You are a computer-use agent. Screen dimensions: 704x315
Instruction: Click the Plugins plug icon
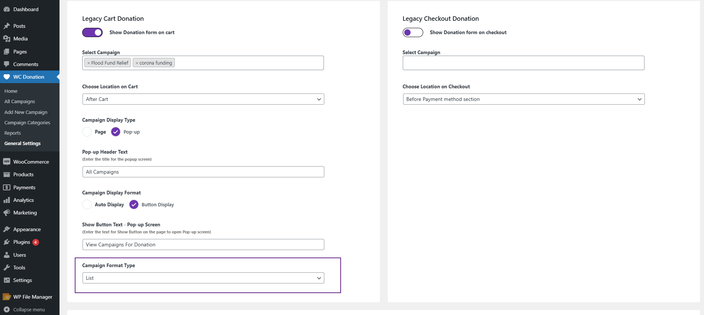[7, 242]
